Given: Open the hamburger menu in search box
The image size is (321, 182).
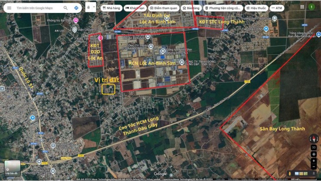Looking at the screenshot, I should click(x=9, y=8).
